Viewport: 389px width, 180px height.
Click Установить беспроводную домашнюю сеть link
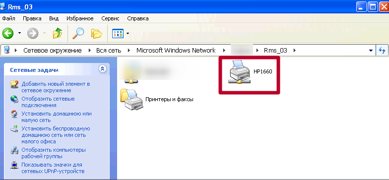(x=56, y=135)
